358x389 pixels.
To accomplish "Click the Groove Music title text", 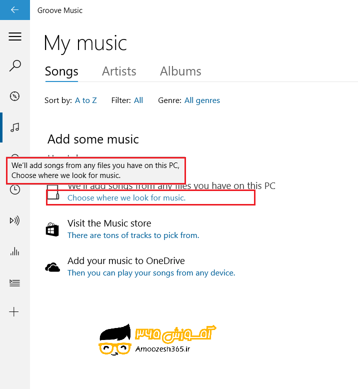I will coord(60,10).
